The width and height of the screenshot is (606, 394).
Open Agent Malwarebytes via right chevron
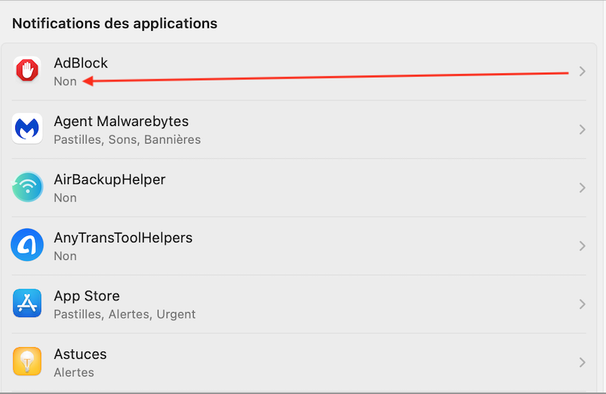pyautogui.click(x=582, y=130)
